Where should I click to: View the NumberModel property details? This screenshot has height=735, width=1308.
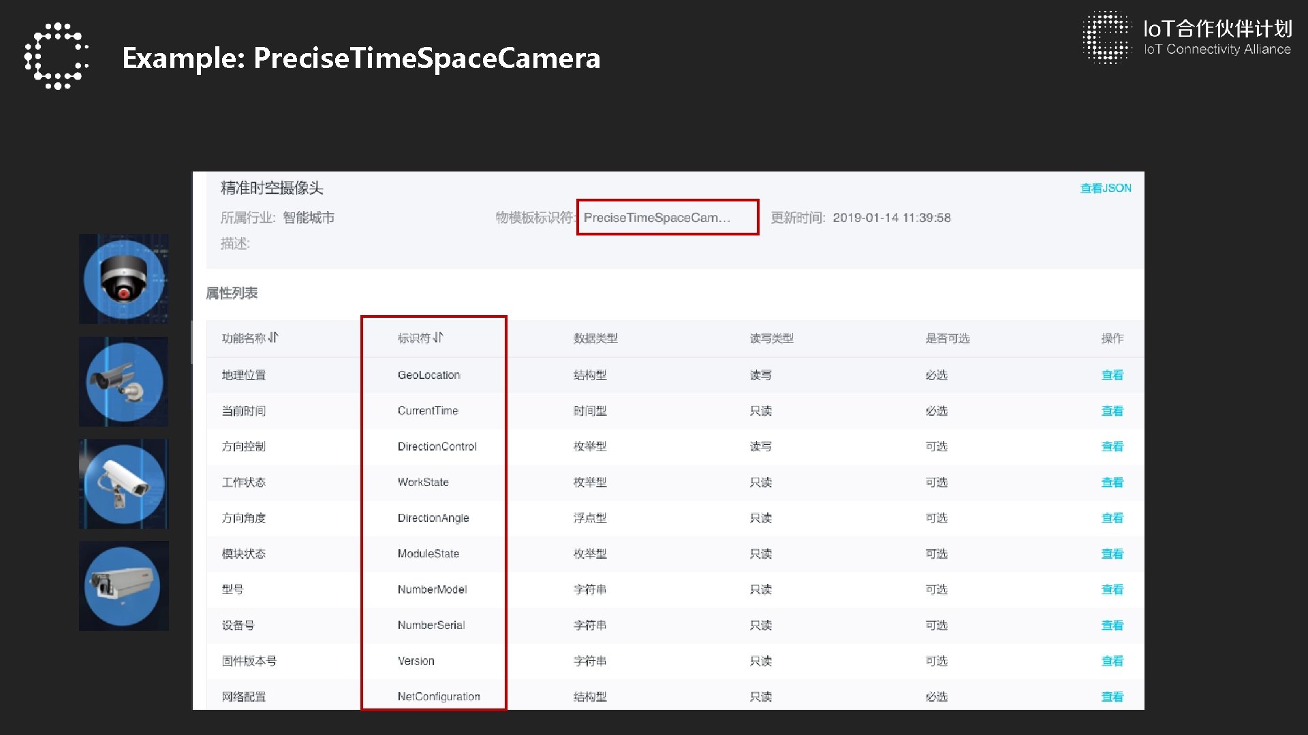pos(1112,589)
